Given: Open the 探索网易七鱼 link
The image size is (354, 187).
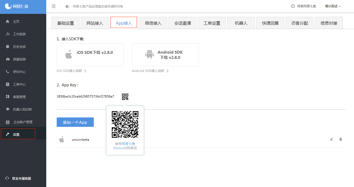Looking at the screenshot, I should point(306,6).
